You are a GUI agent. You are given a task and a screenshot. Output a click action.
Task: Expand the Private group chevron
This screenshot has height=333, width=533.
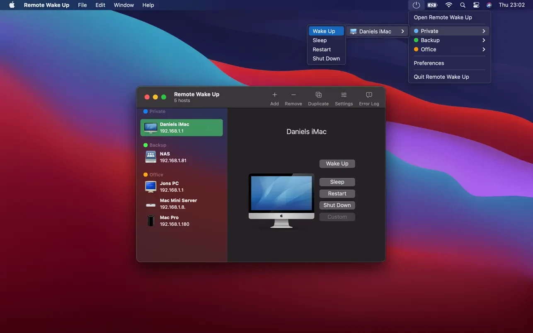tap(483, 31)
